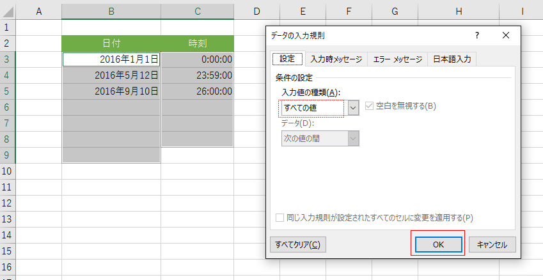The width and height of the screenshot is (543, 280).
Task: Click the 時刻 header cell
Action: coord(197,43)
